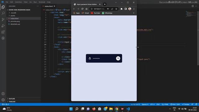The width and height of the screenshot is (199, 112).
Task: Open Explorer more actions ellipsis
Action: tap(38, 6)
